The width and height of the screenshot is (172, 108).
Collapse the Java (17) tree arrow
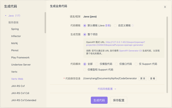[6, 15]
